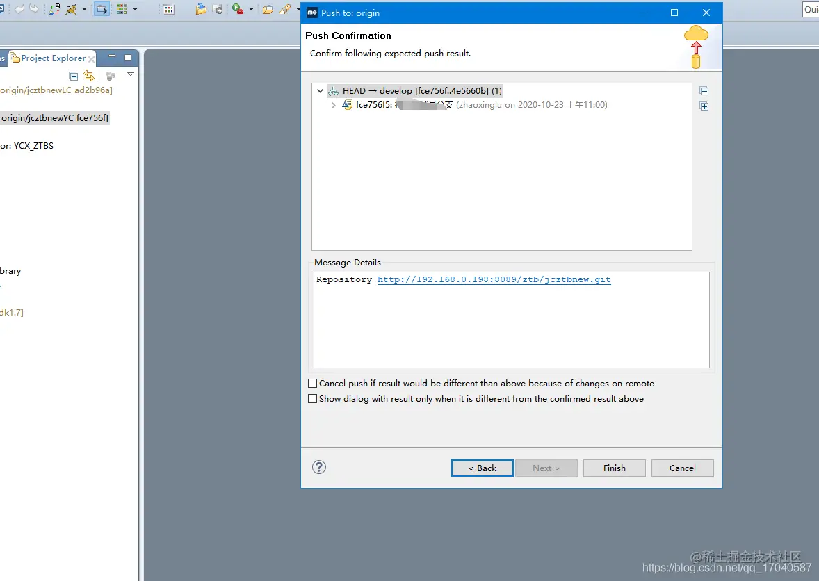Select the HEAD → develop push result row

pyautogui.click(x=415, y=91)
